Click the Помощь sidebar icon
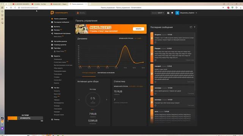The height and width of the screenshot is (136, 243). click(52, 119)
